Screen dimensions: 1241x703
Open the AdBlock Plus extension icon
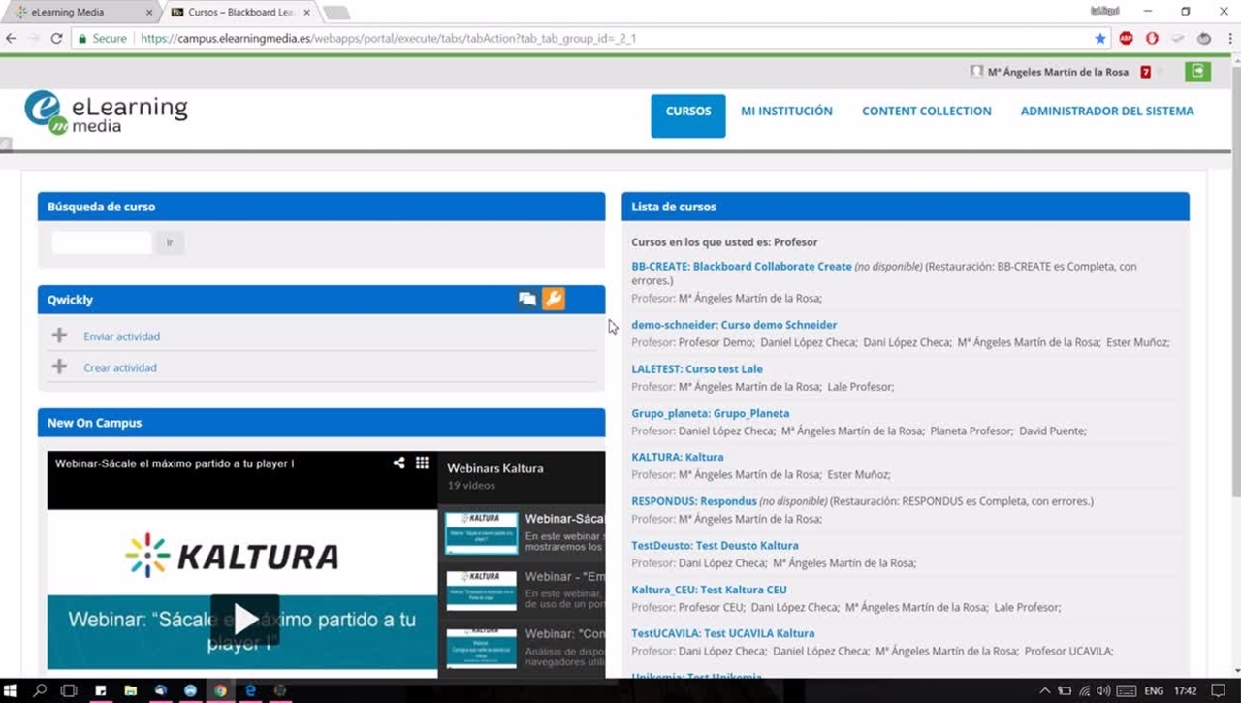(x=1126, y=39)
